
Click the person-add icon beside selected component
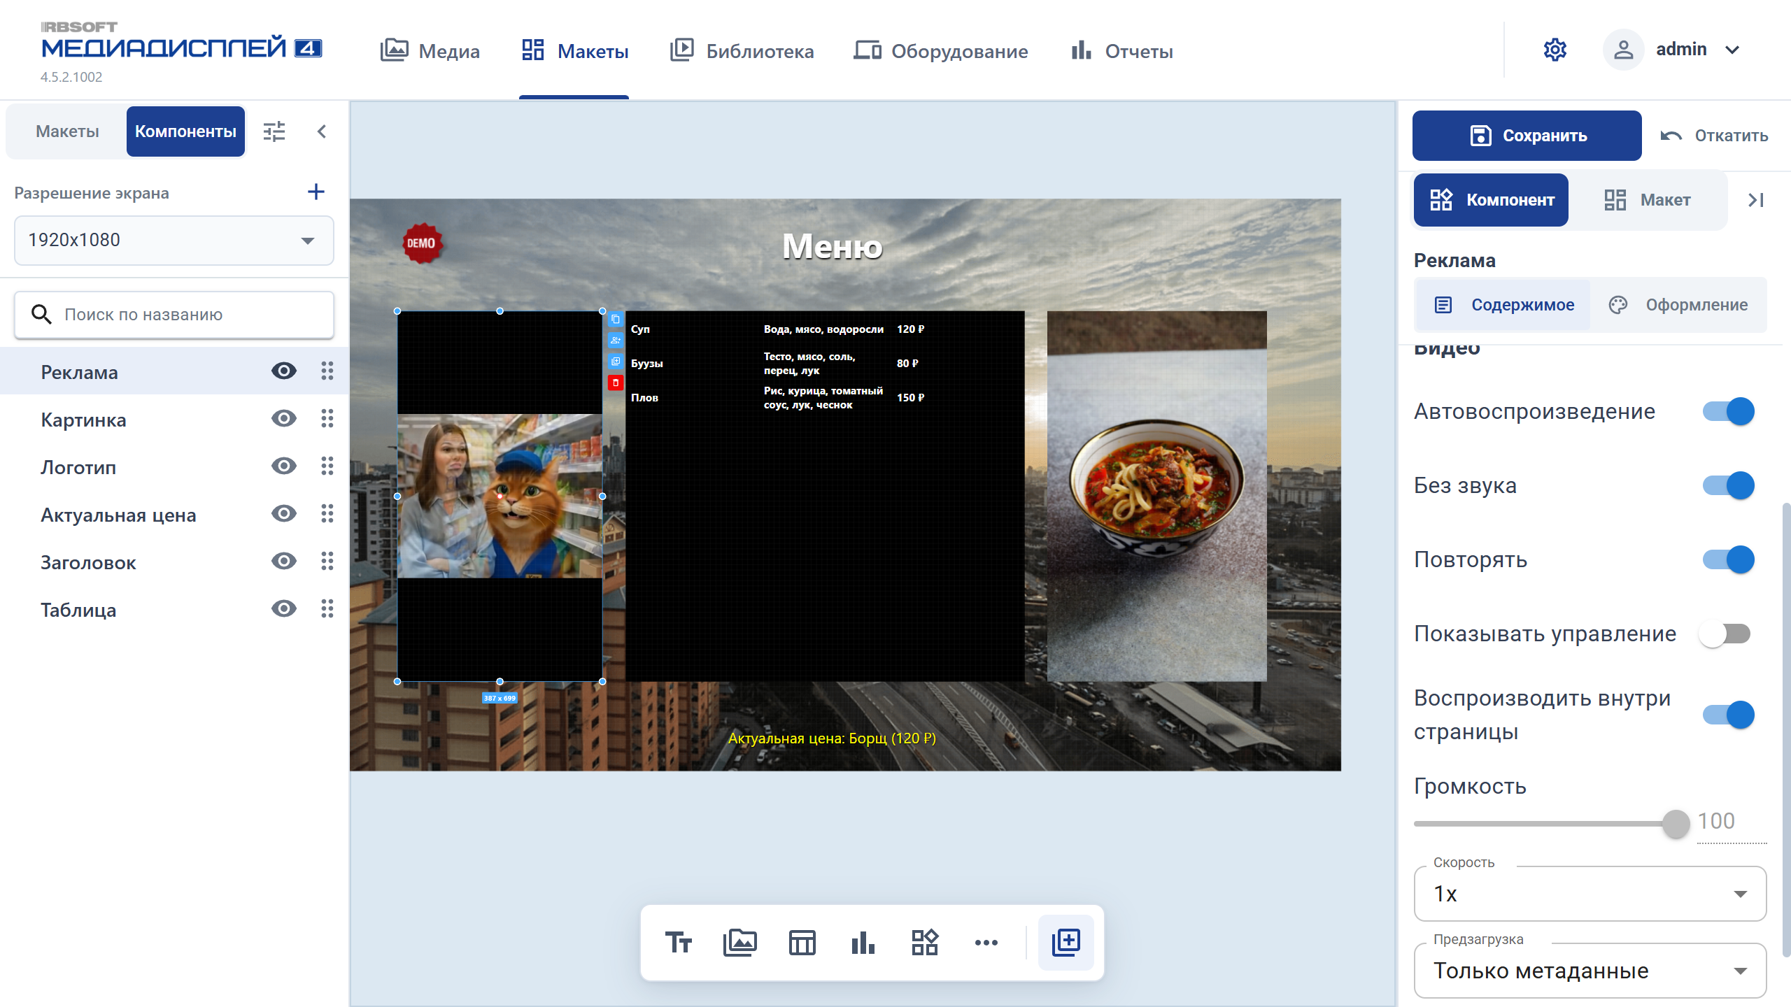[616, 341]
